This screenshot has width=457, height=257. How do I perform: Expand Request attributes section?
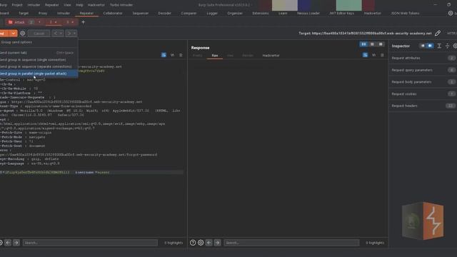423,58
